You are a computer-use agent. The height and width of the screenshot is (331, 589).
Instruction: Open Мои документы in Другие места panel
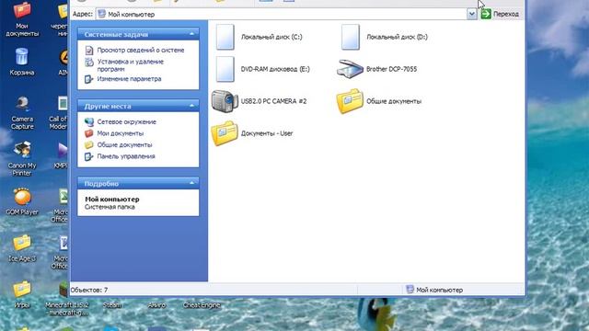point(121,133)
